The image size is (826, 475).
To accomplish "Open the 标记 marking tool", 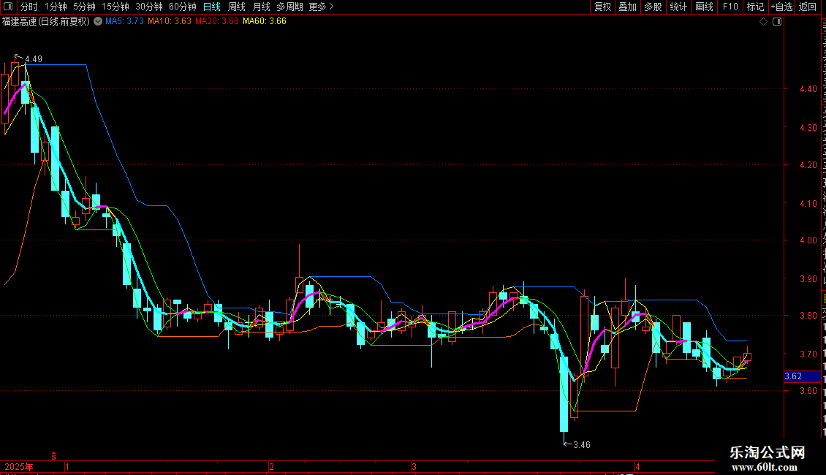I will coord(755,7).
